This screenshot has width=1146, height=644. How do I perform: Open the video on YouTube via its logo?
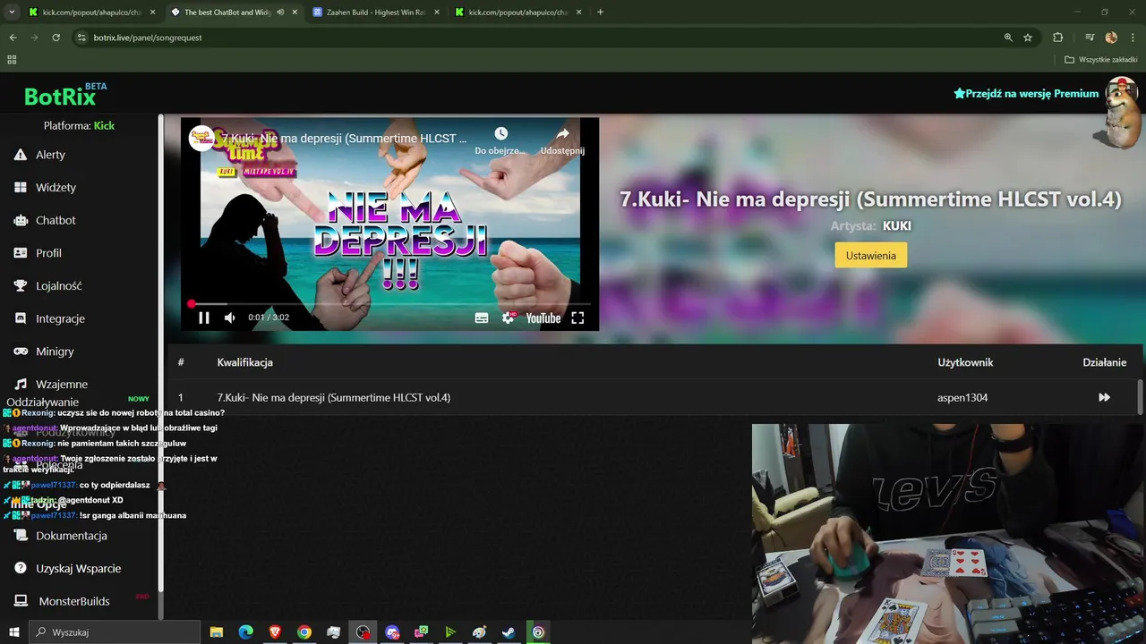[543, 318]
